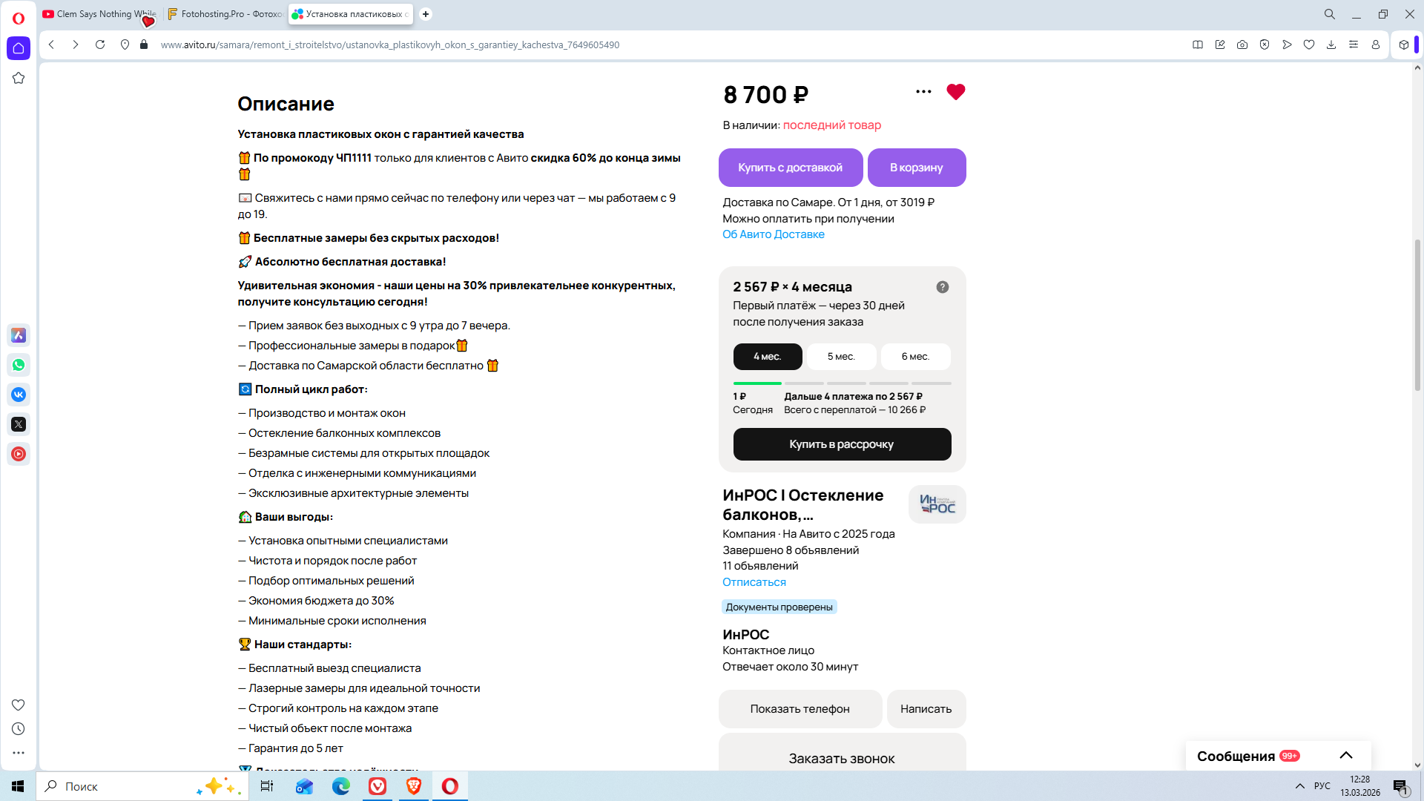Open the three-dots listing options menu
The image size is (1424, 801).
point(923,92)
